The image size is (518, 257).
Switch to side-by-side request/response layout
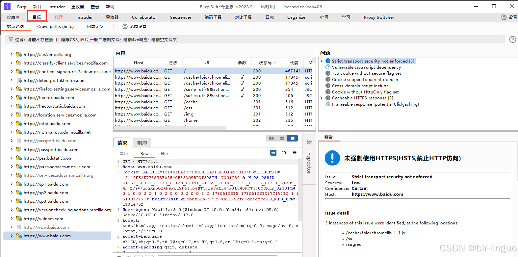[x=271, y=138]
